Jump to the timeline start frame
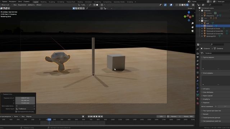 point(89,116)
